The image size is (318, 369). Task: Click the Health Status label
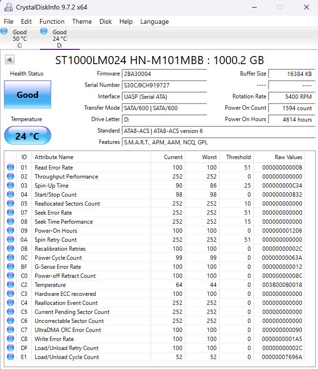(27, 74)
